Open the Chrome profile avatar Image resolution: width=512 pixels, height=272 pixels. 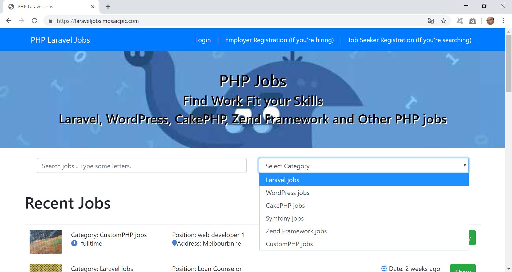pyautogui.click(x=490, y=21)
